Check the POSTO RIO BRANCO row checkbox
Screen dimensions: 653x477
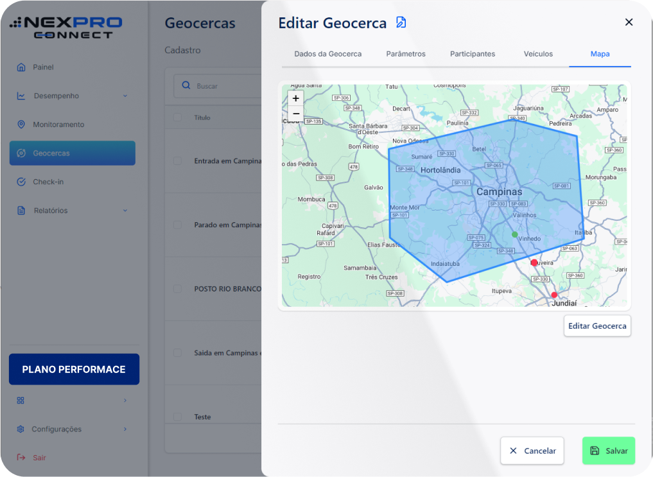(x=177, y=289)
